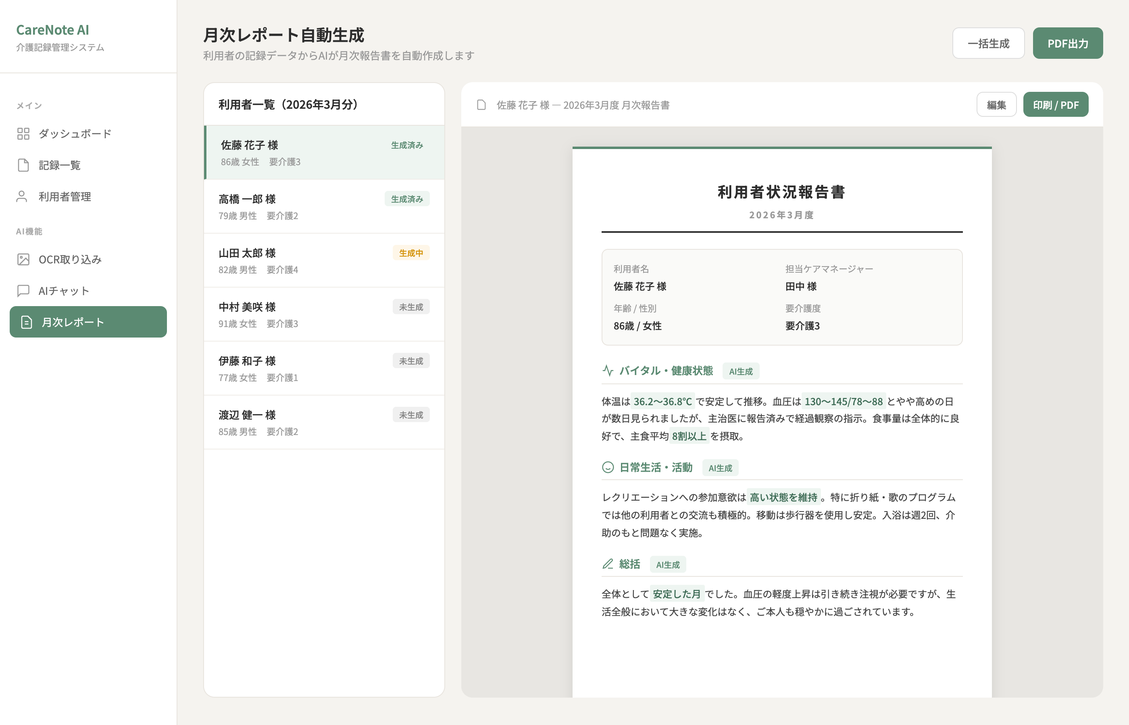This screenshot has width=1129, height=725.
Task: Click 2026年3月度 subtitle in the report
Action: [x=782, y=215]
